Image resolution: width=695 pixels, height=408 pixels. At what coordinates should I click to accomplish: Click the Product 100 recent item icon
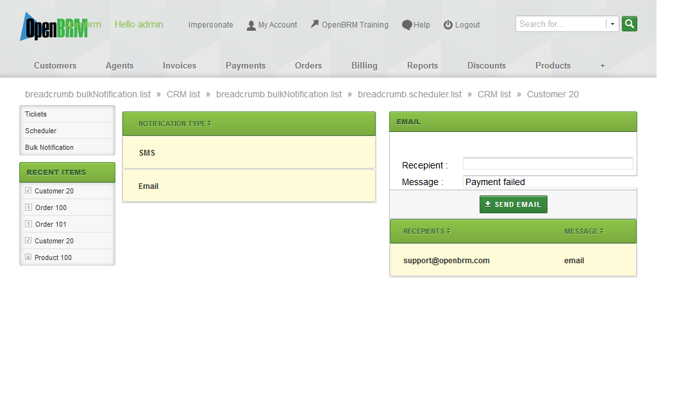[28, 257]
